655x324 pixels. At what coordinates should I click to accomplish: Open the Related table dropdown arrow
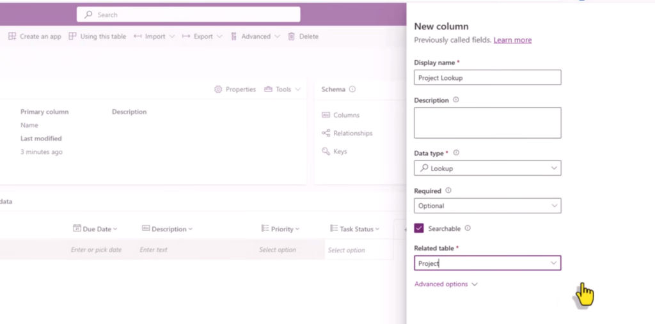click(x=553, y=263)
